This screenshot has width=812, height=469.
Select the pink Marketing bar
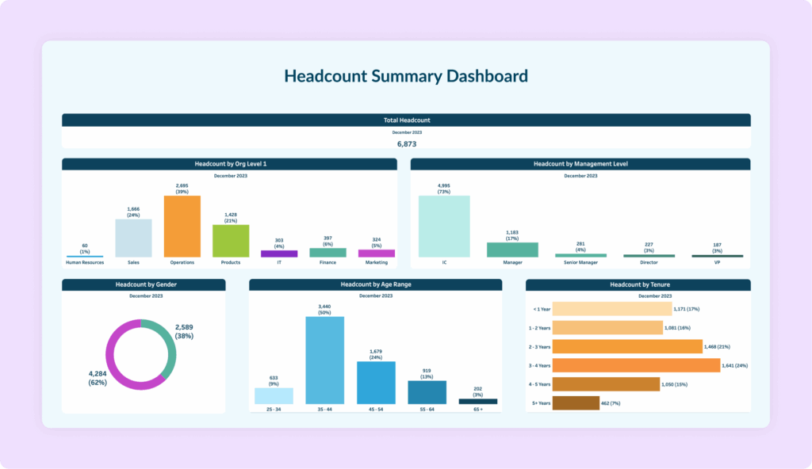coord(376,254)
